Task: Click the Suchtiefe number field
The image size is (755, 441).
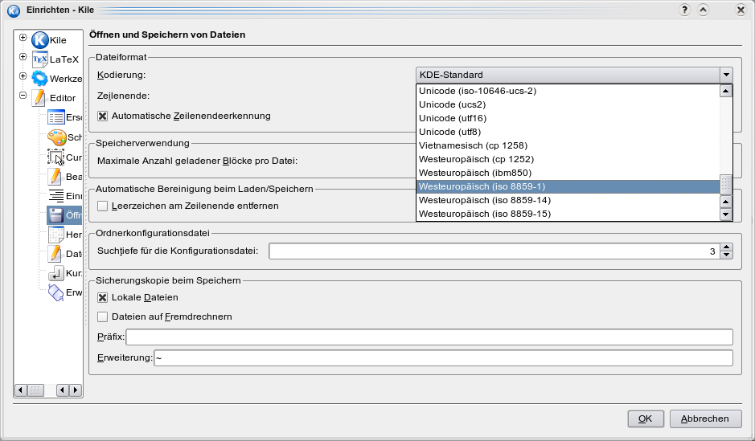Action: point(494,251)
